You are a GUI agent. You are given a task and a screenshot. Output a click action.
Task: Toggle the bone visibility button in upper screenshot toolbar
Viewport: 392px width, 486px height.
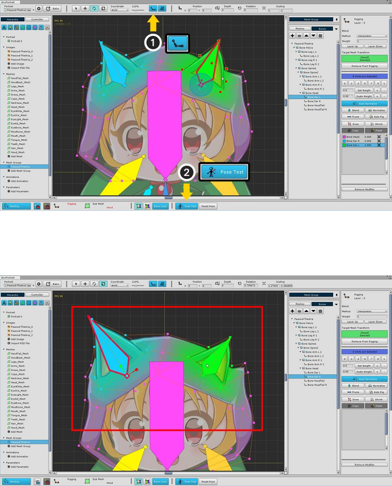153,8
